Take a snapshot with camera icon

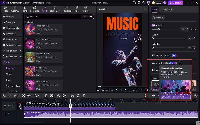pyautogui.click(x=142, y=90)
